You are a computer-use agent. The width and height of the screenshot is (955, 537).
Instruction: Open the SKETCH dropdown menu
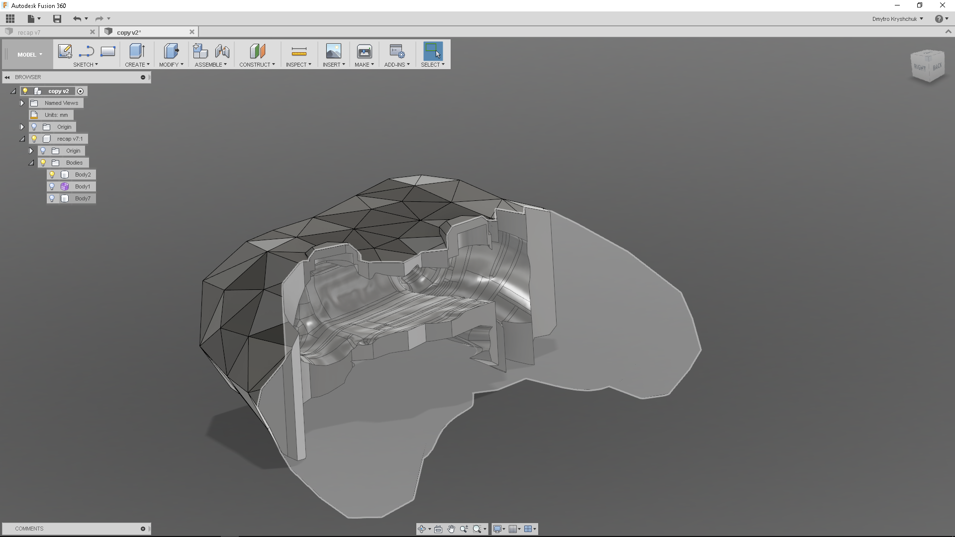[86, 65]
